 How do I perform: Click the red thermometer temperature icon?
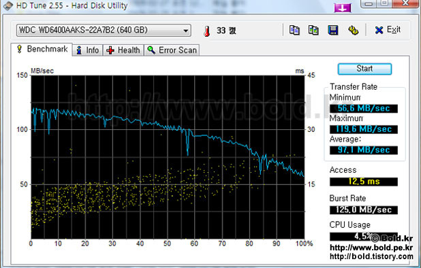tap(206, 31)
